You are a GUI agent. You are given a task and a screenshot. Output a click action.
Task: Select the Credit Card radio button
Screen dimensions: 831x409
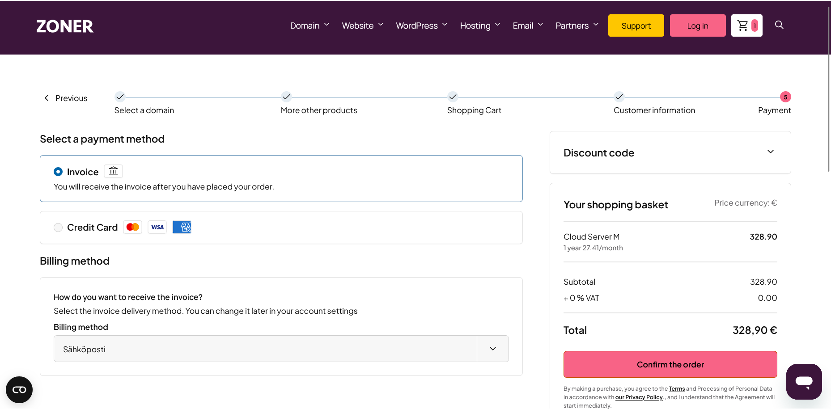coord(58,228)
